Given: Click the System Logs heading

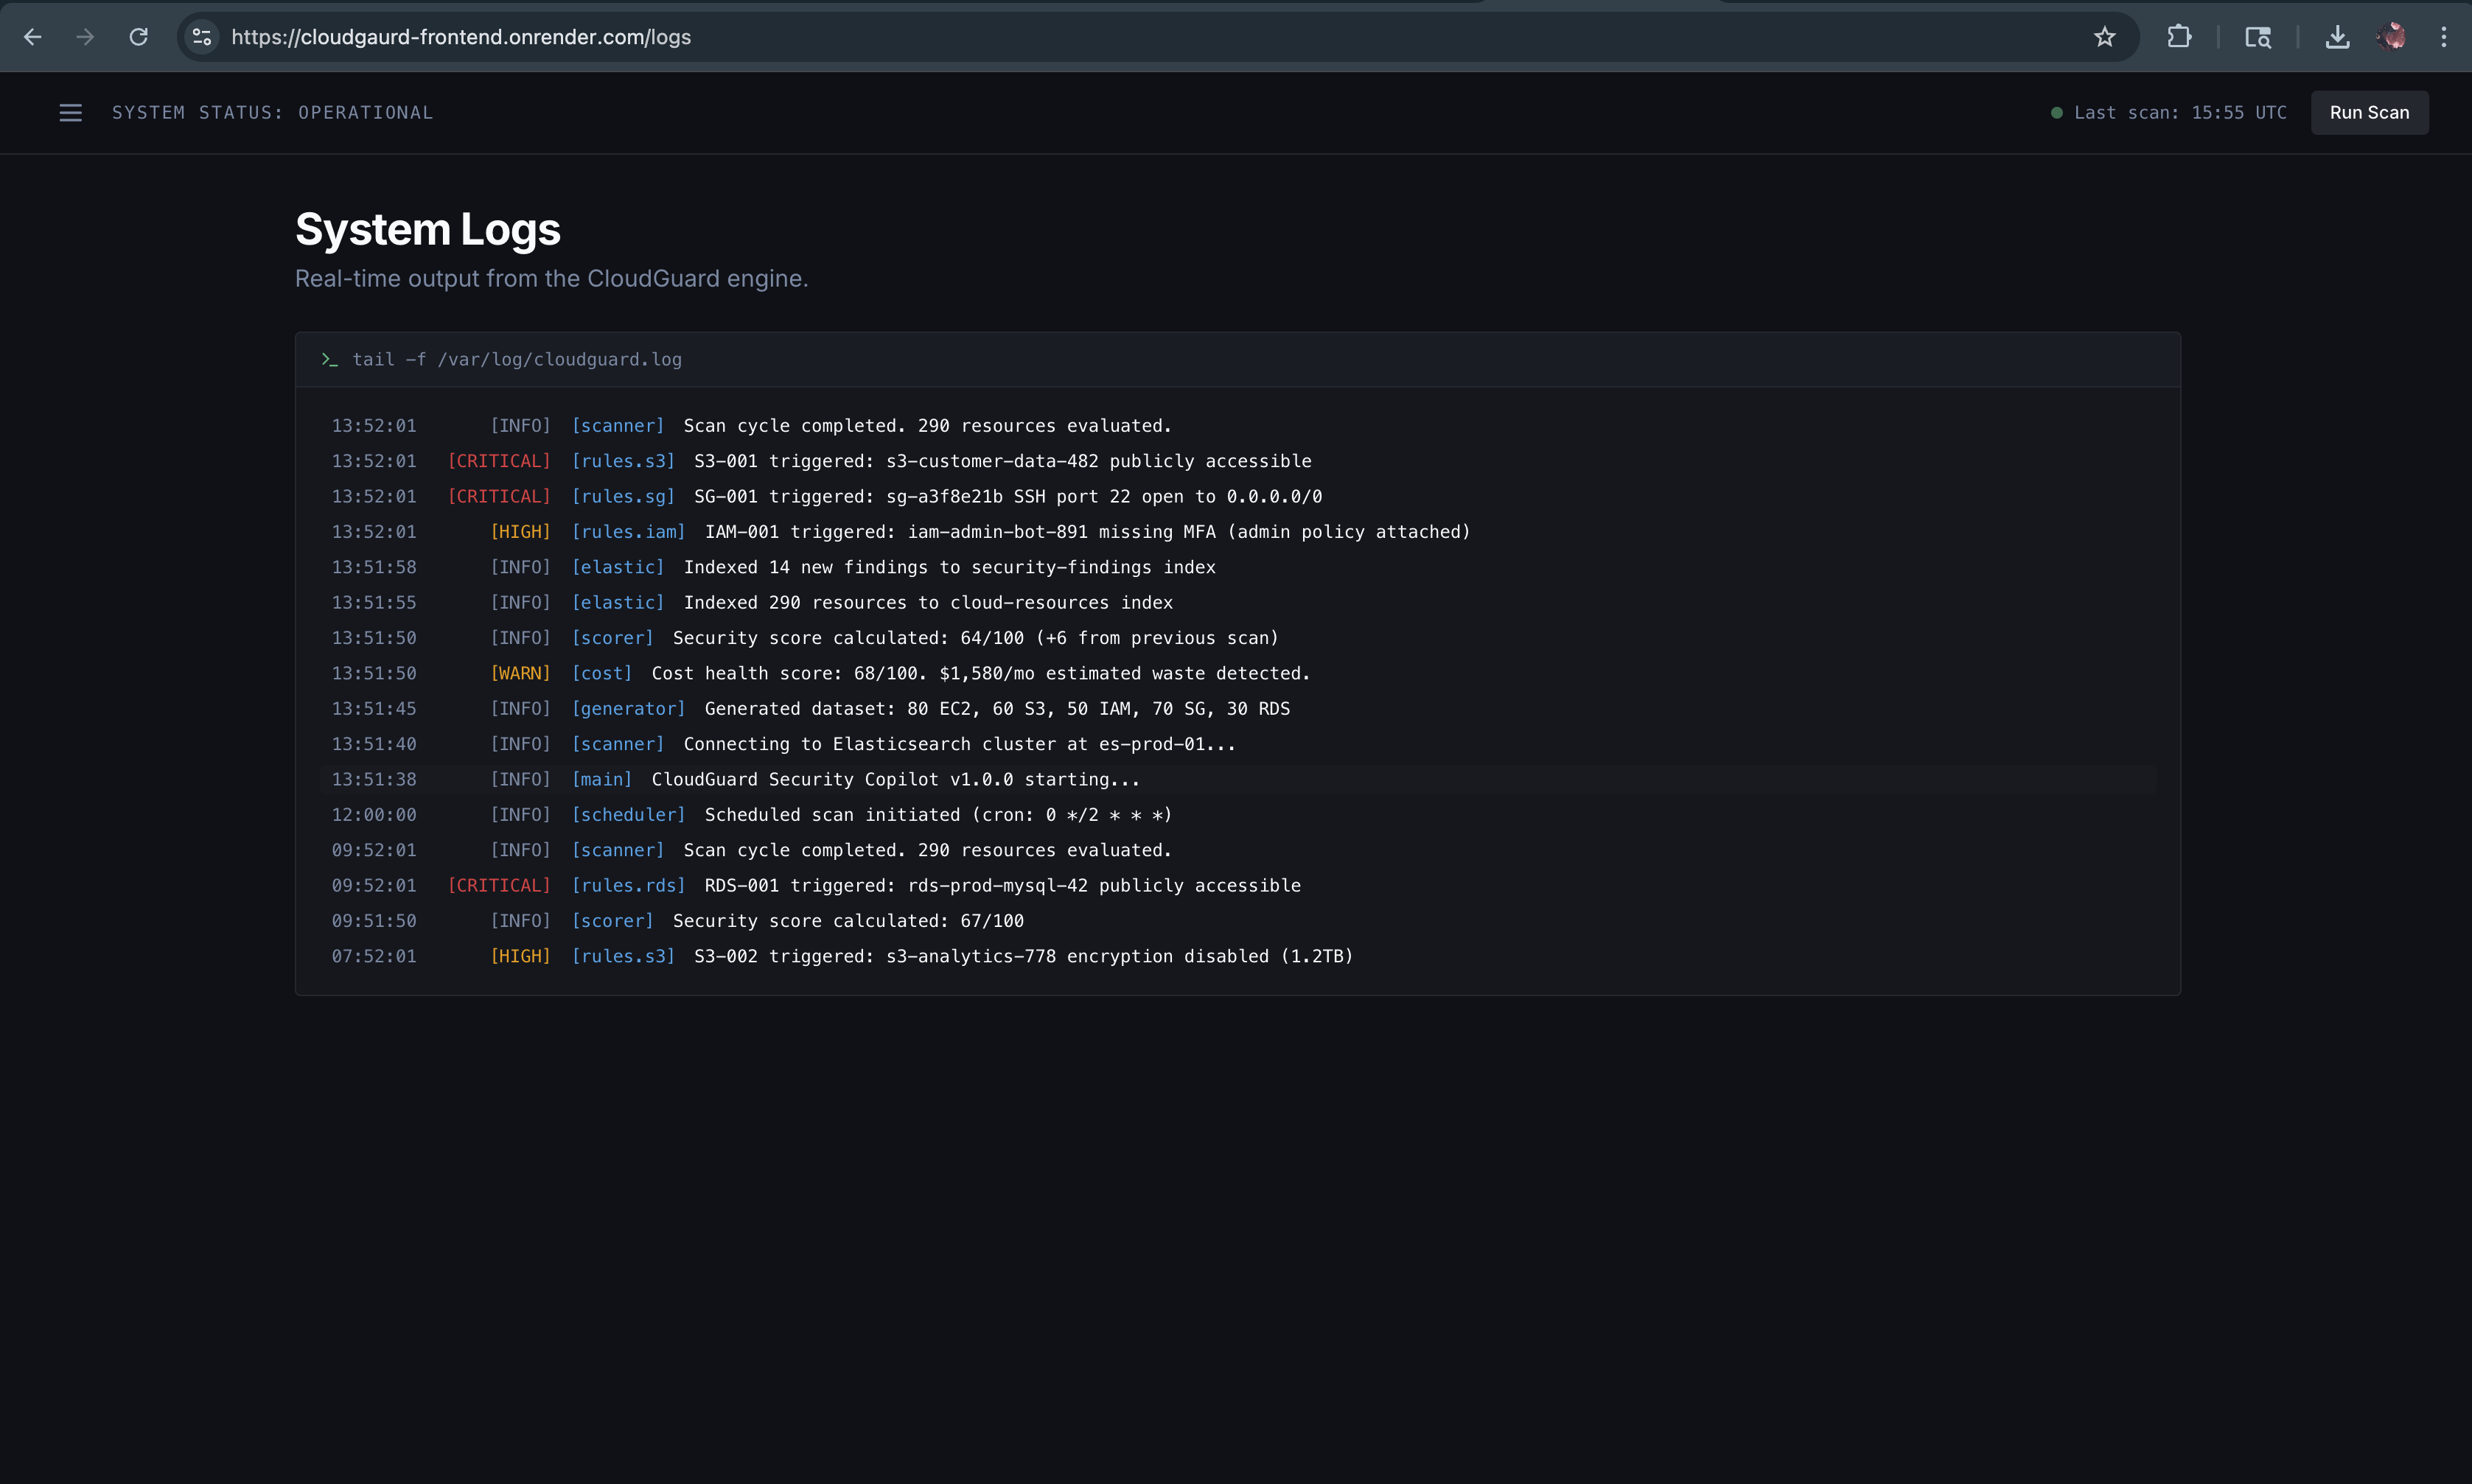Looking at the screenshot, I should point(427,230).
